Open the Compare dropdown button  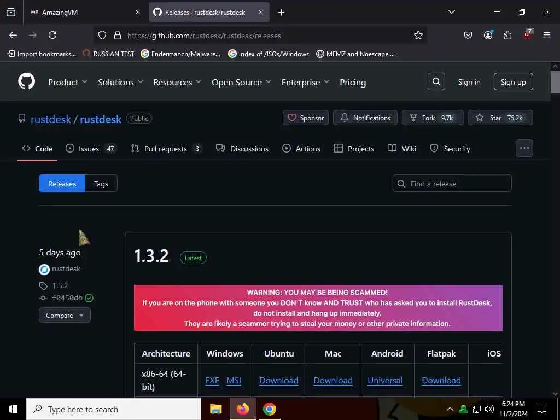click(65, 316)
